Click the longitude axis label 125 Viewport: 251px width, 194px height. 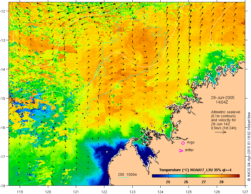tap(189, 192)
